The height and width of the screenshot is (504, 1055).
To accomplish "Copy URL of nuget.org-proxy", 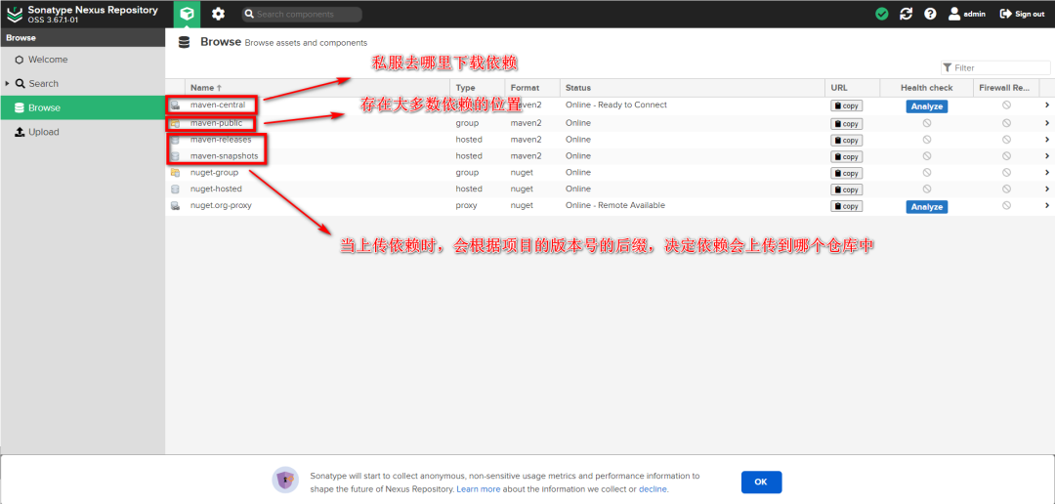I will [x=846, y=206].
